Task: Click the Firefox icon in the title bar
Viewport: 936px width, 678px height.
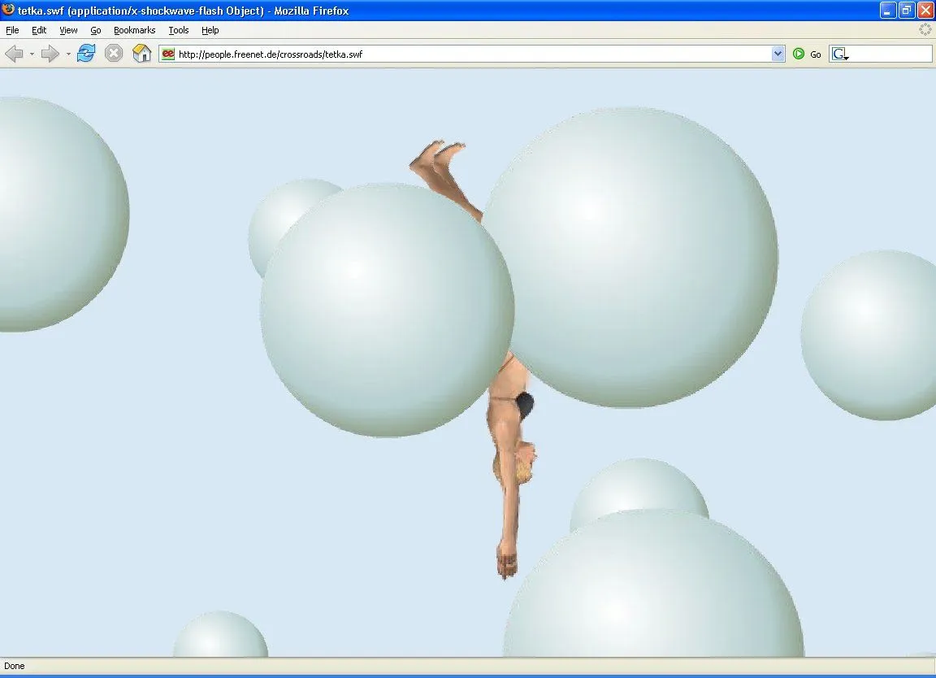Action: [8, 11]
